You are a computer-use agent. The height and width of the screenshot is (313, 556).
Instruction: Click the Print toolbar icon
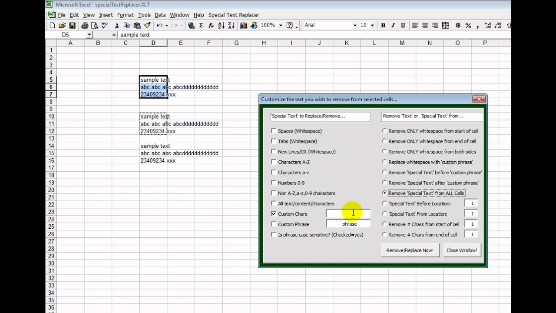point(85,26)
